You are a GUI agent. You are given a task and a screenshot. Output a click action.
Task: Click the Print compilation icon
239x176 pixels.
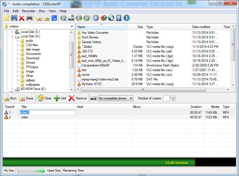[x=30, y=18]
